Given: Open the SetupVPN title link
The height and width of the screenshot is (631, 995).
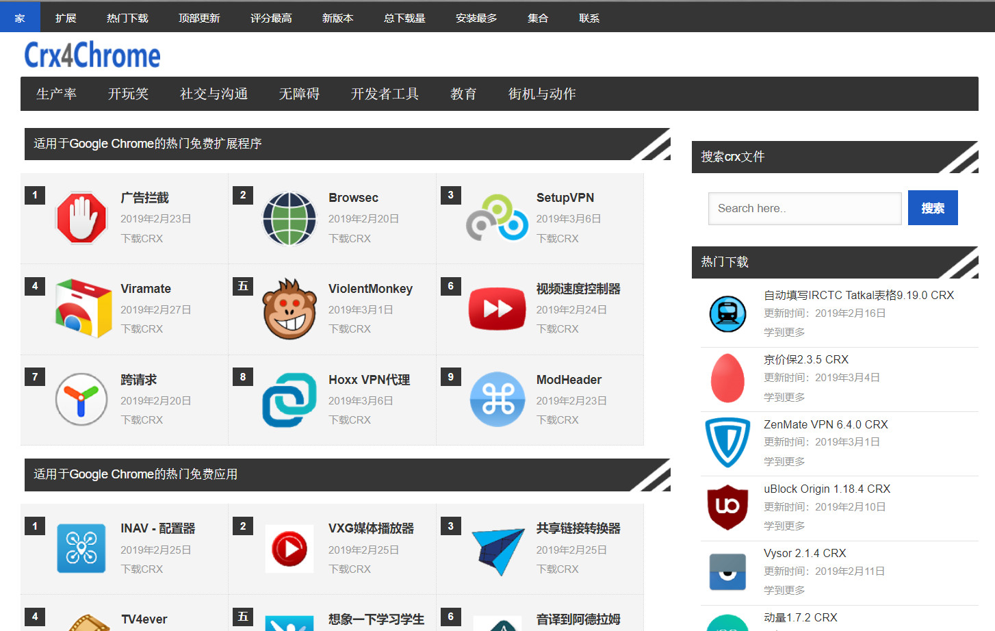Looking at the screenshot, I should (x=565, y=198).
